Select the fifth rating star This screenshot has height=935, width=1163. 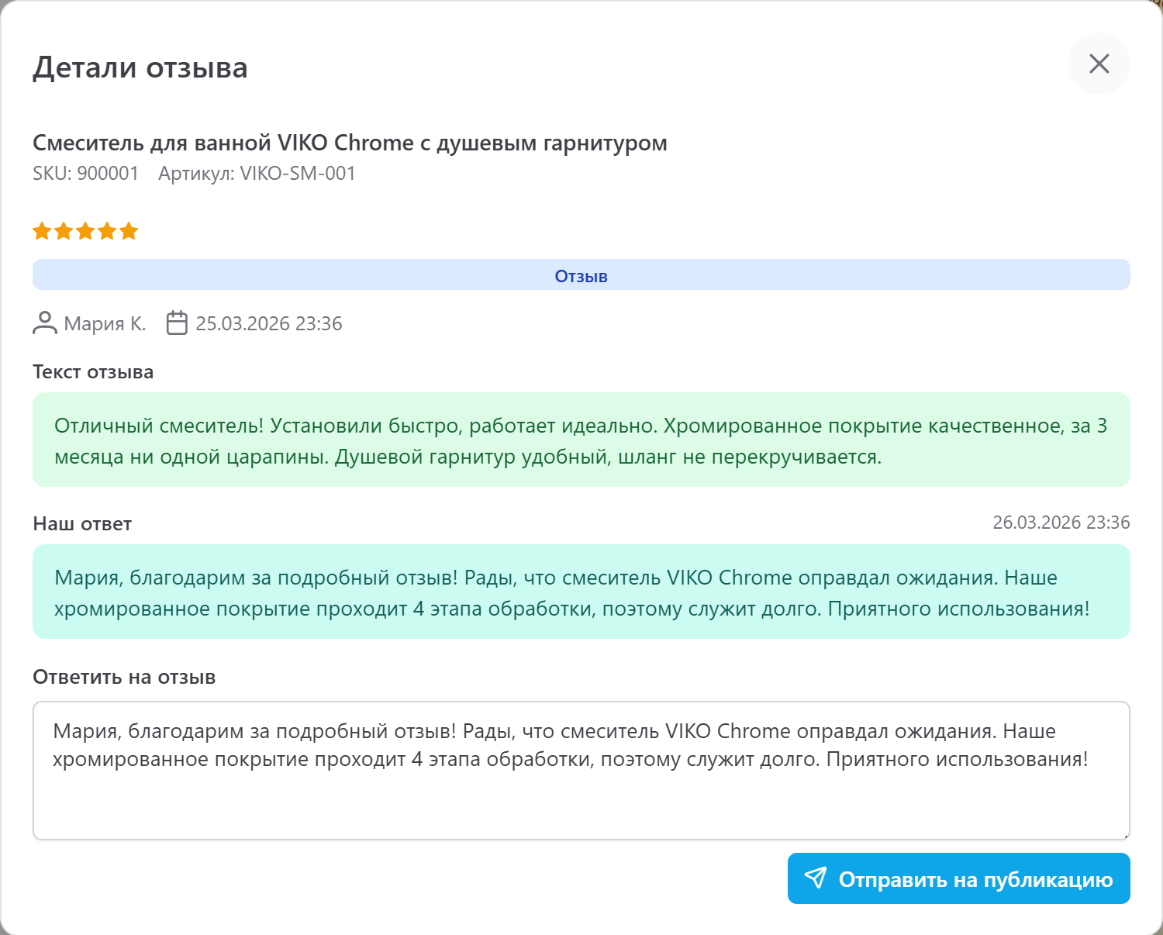[x=129, y=230]
